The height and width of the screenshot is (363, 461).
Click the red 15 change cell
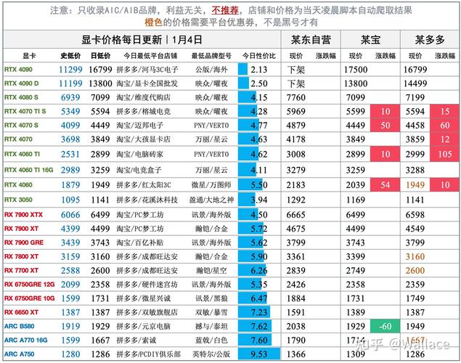pyautogui.click(x=444, y=111)
